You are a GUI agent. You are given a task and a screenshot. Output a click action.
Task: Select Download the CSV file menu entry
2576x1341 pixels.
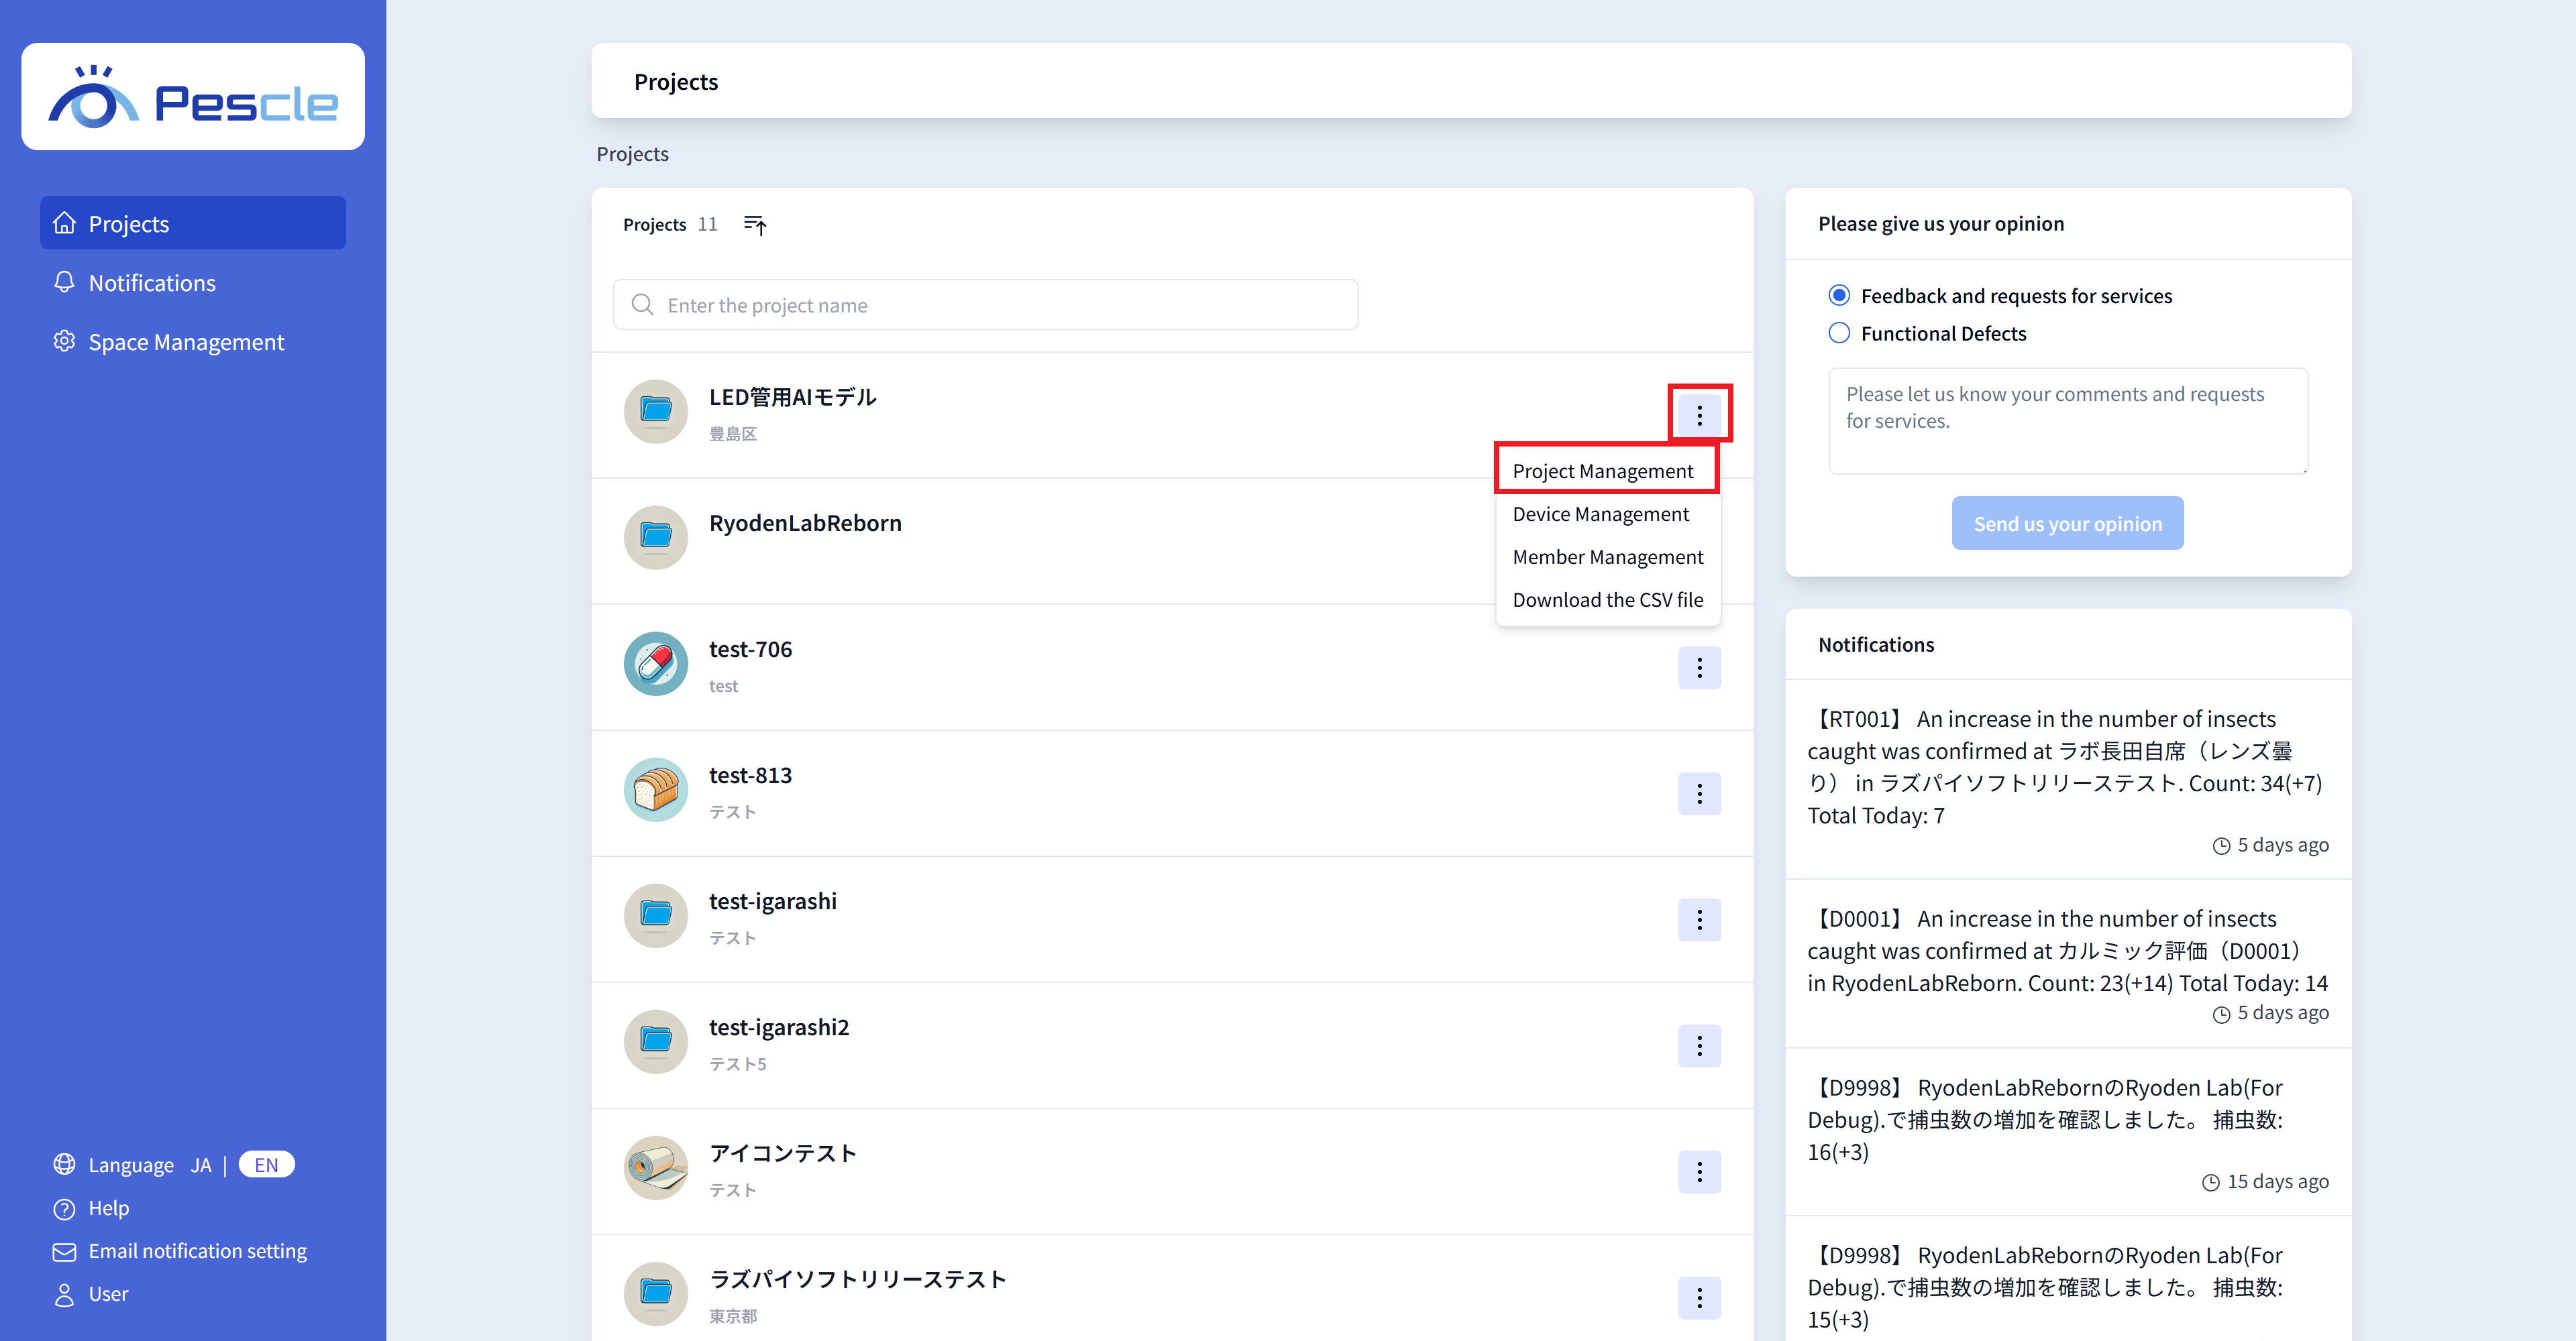(x=1607, y=599)
